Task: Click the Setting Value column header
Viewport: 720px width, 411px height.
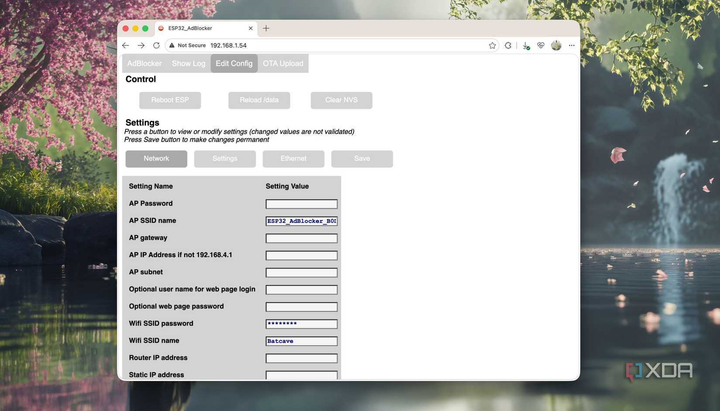Action: tap(287, 186)
